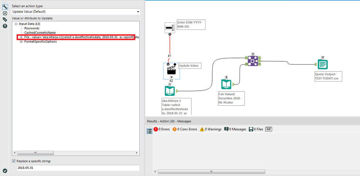Click the #2 connection label
This screenshot has height=176, width=360.
coord(171,81)
